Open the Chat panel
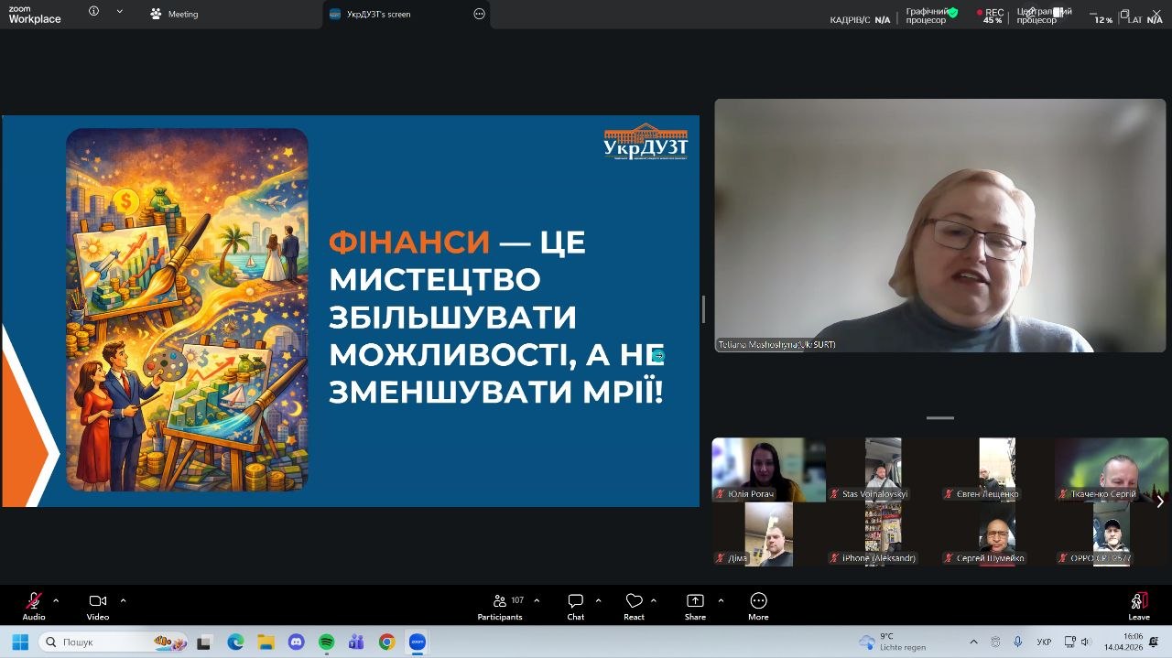The height and width of the screenshot is (658, 1172). [575, 601]
